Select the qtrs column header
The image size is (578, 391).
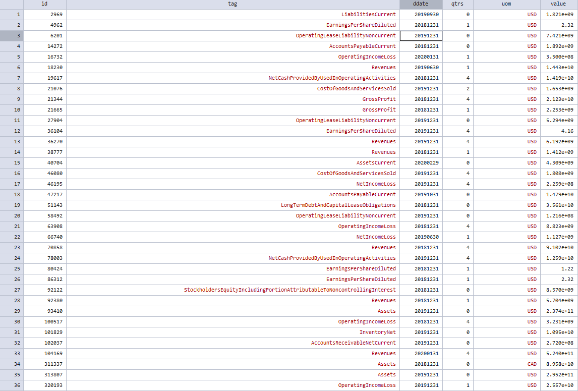pos(458,4)
